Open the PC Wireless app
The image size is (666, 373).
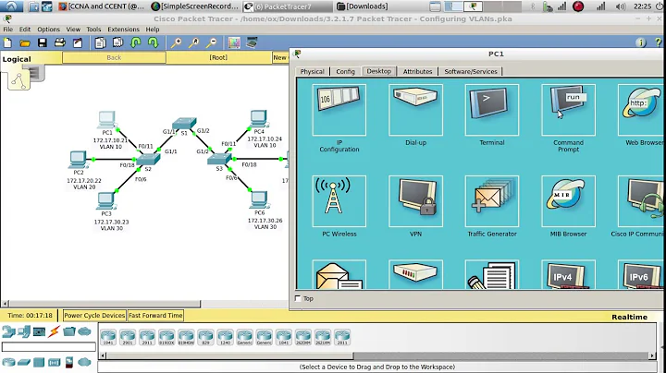pos(339,201)
